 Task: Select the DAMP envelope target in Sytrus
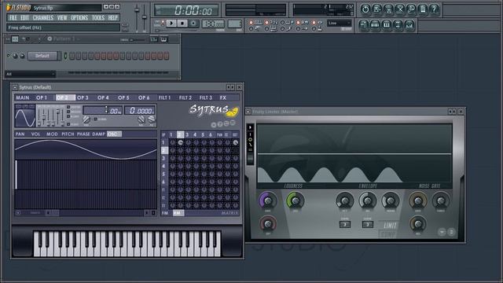pos(98,134)
